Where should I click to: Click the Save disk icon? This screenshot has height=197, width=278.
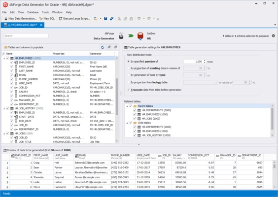(x=105, y=18)
